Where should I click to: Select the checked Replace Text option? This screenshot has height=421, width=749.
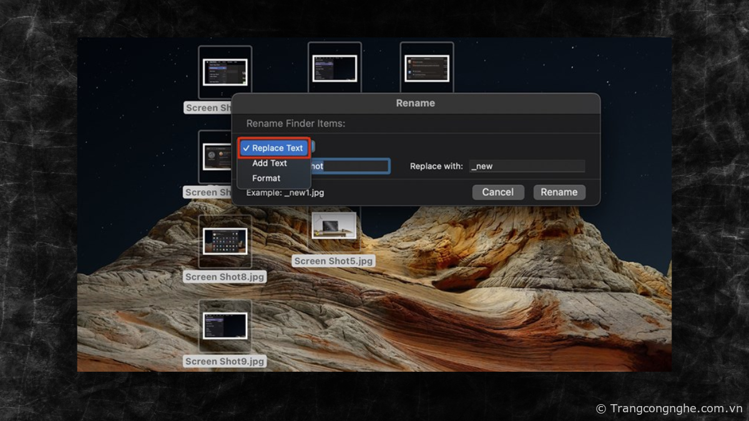(x=274, y=148)
